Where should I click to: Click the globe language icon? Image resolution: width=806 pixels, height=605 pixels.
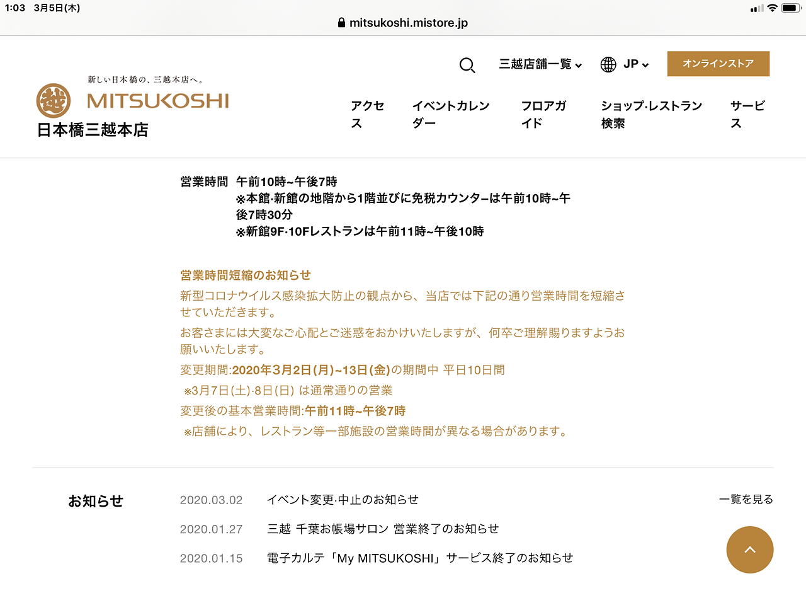(x=608, y=64)
